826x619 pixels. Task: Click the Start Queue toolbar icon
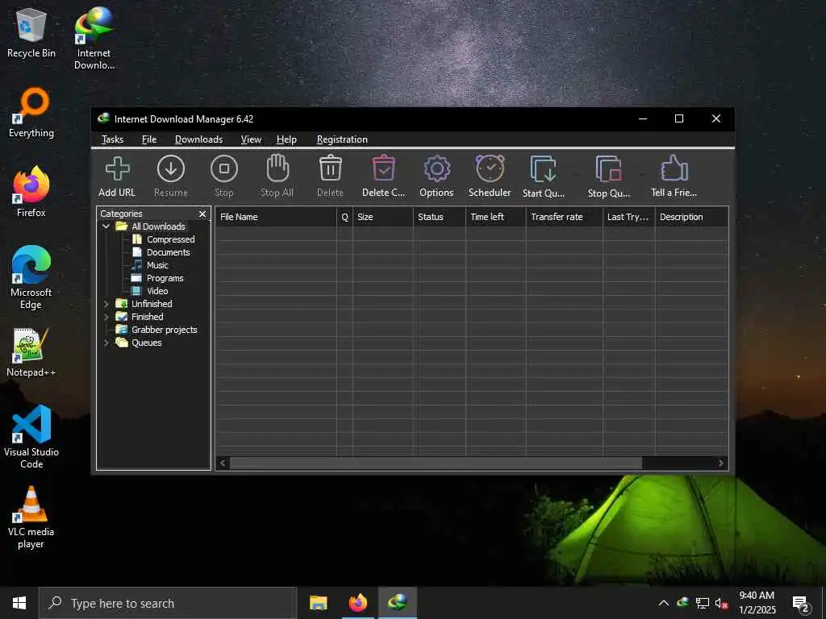[543, 169]
